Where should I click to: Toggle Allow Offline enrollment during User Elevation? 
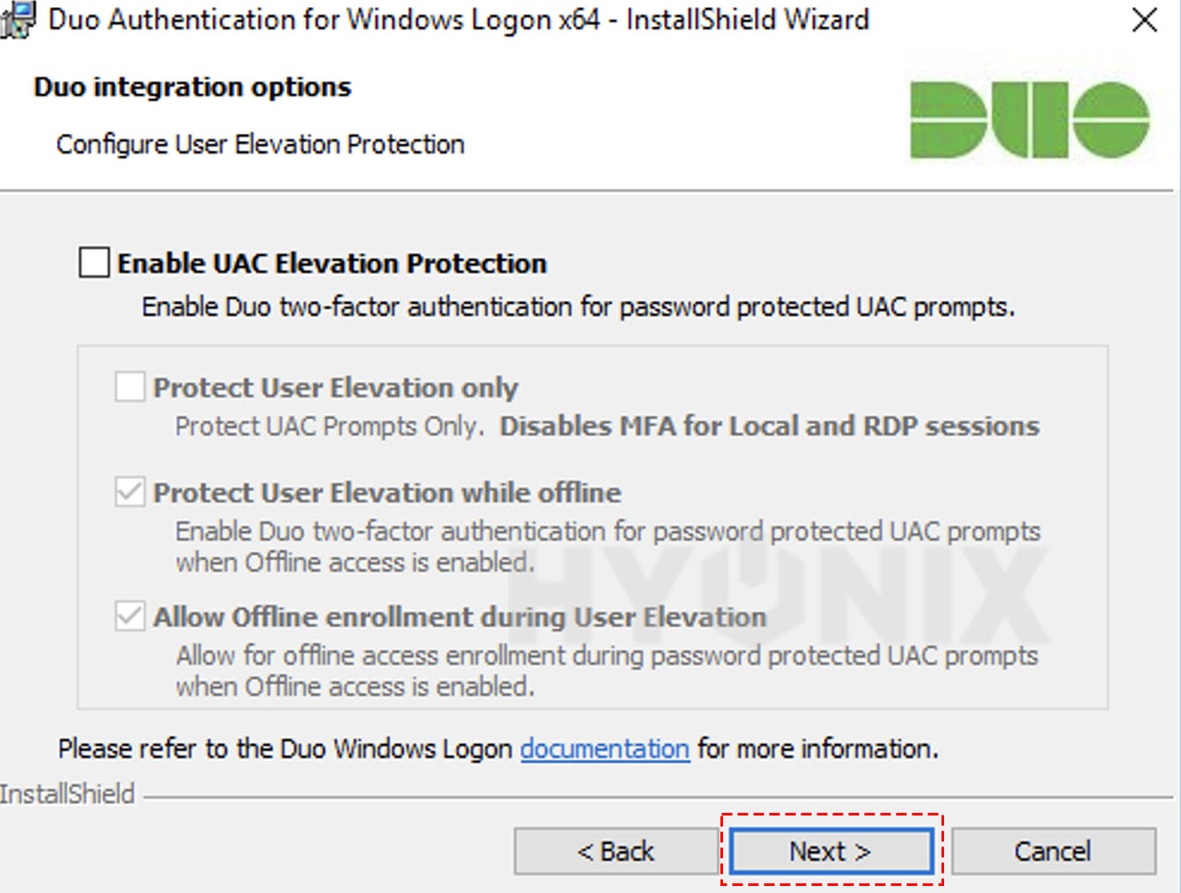130,616
